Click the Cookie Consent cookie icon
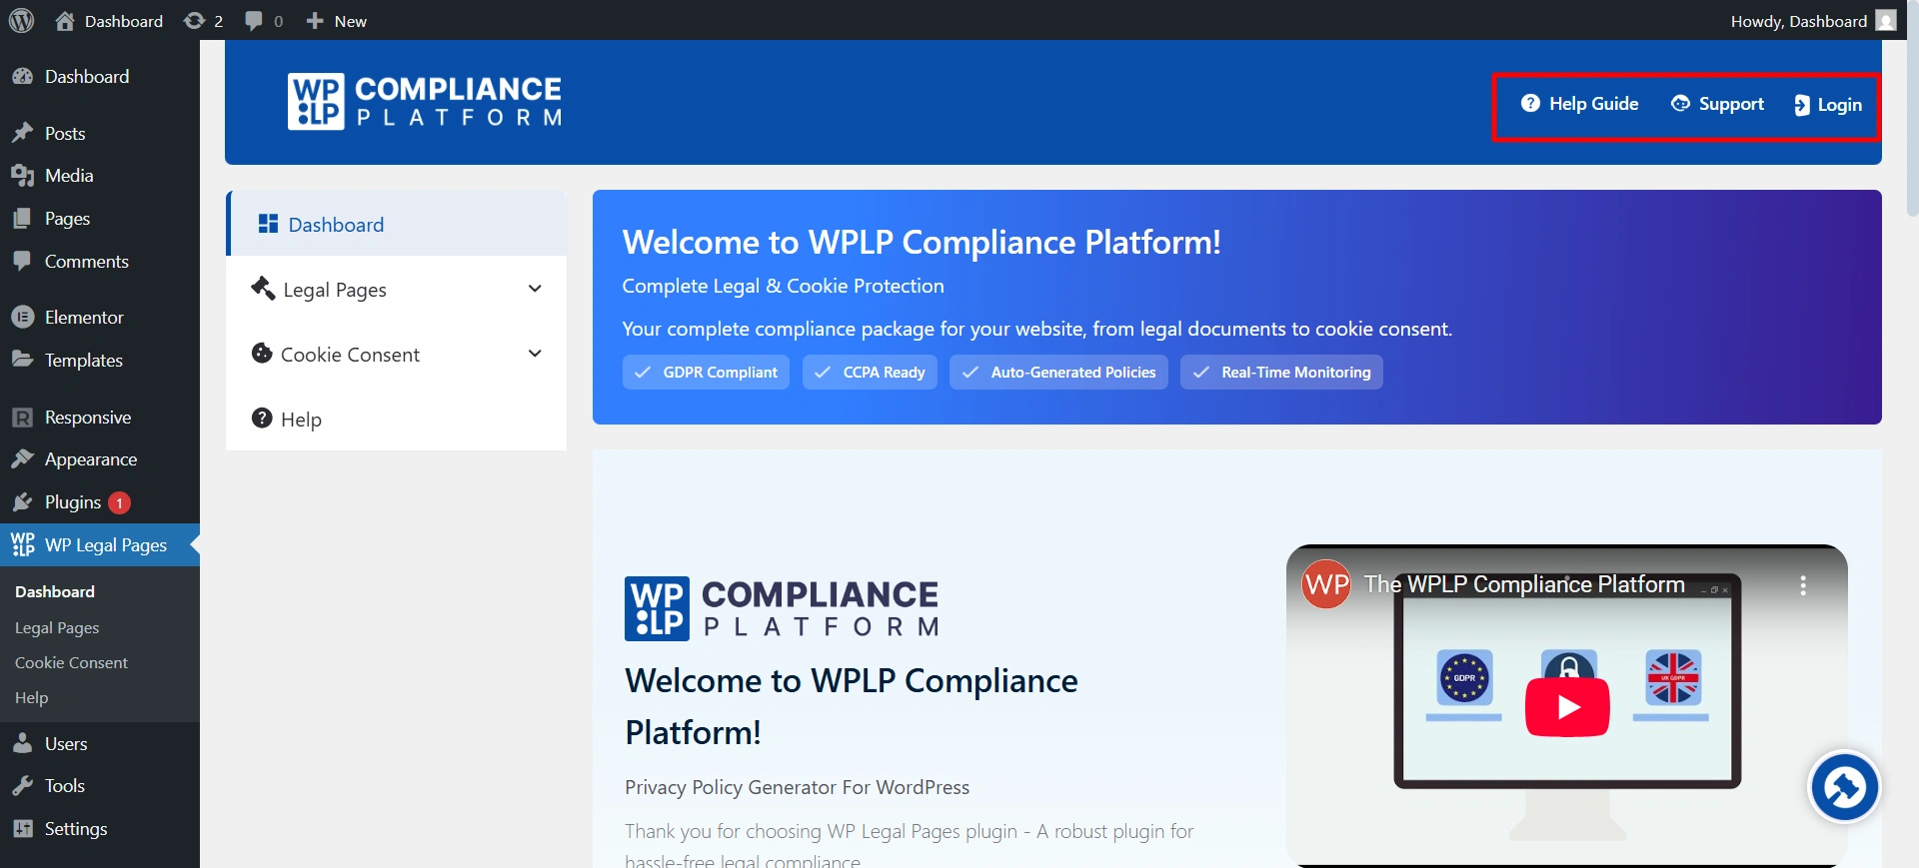Image resolution: width=1919 pixels, height=868 pixels. pyautogui.click(x=262, y=354)
